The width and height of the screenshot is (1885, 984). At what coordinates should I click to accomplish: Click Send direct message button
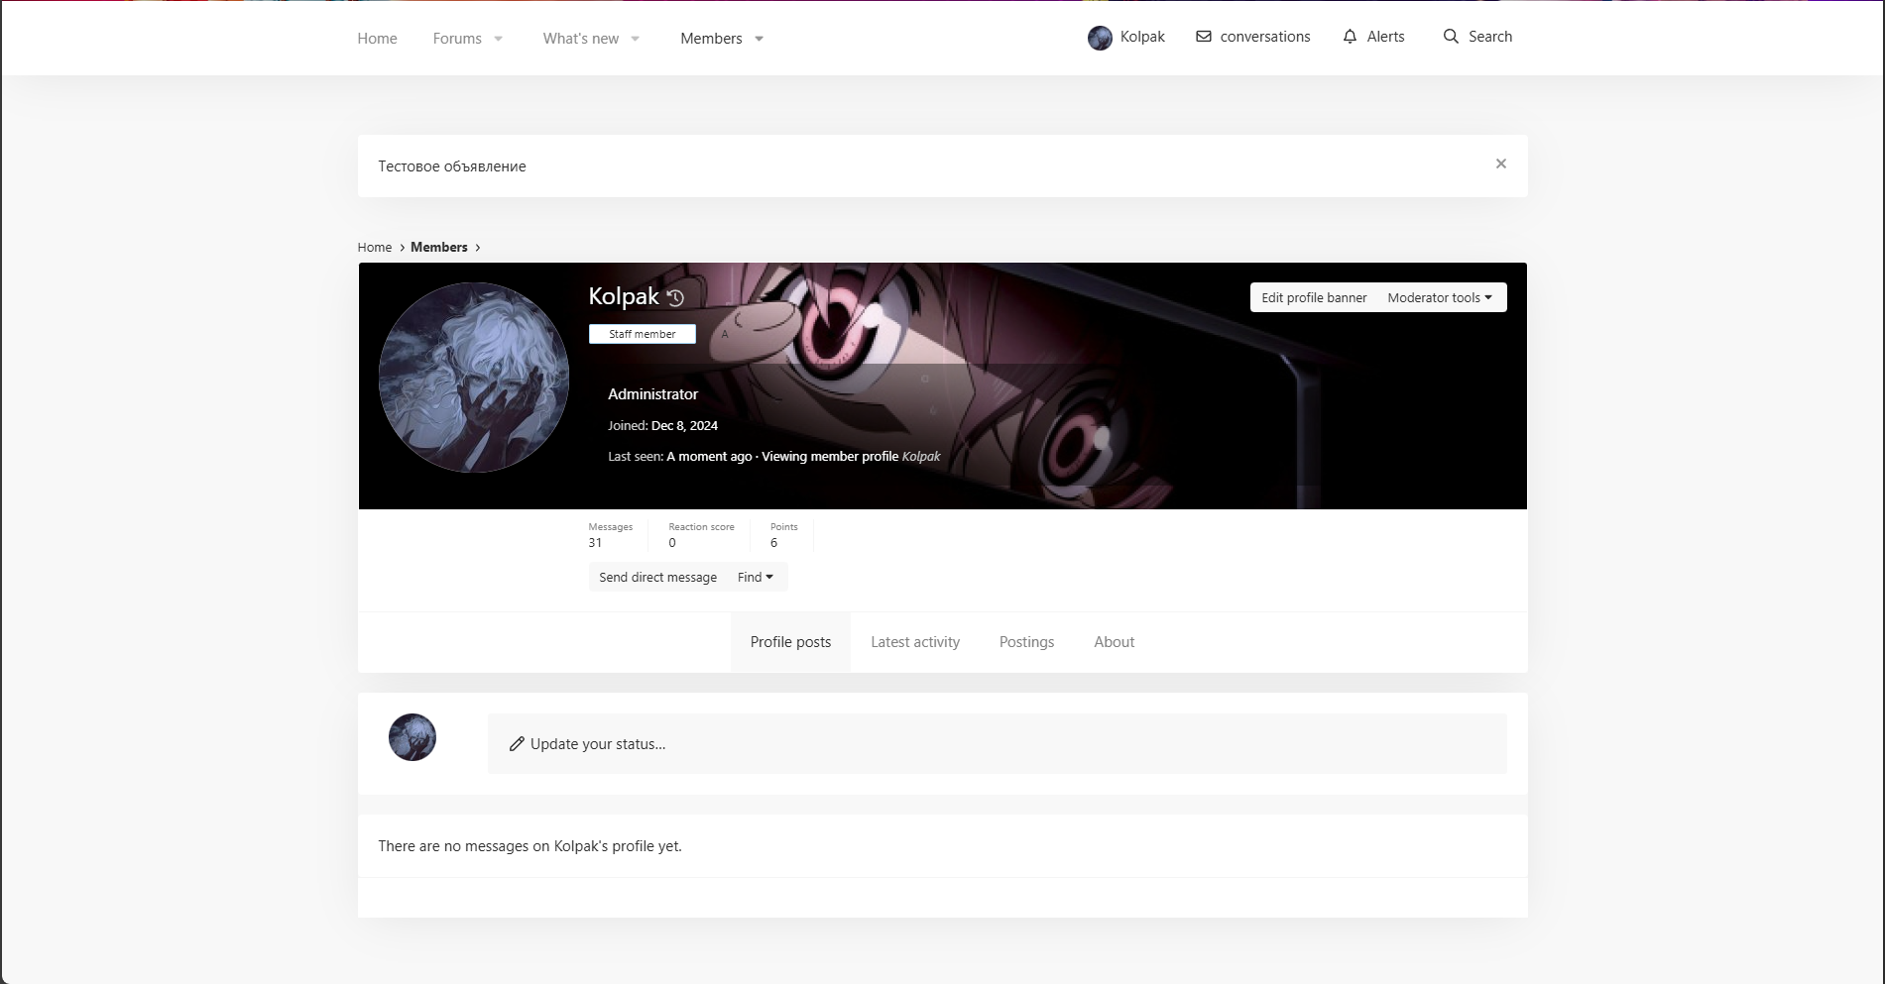(657, 577)
